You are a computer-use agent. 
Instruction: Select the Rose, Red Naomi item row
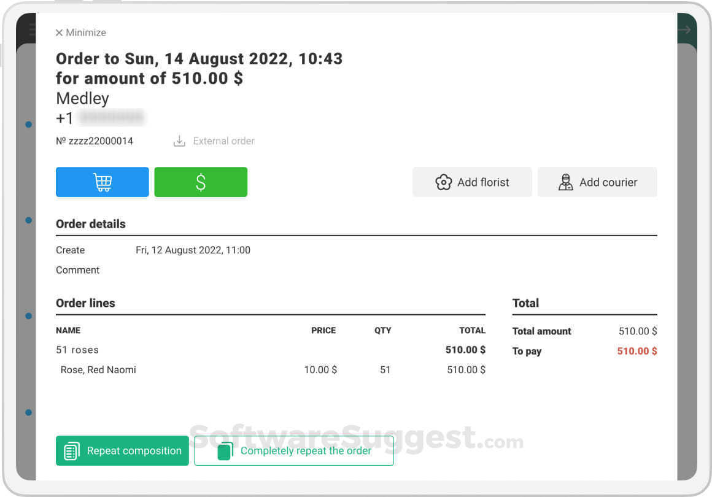[98, 370]
